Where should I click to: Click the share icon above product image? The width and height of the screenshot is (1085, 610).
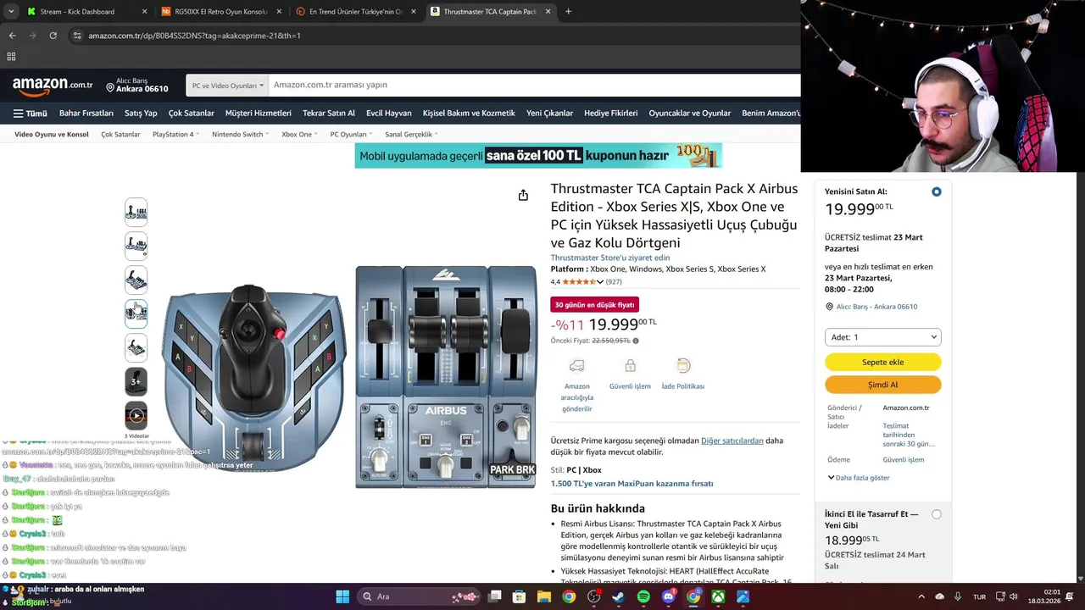point(523,196)
